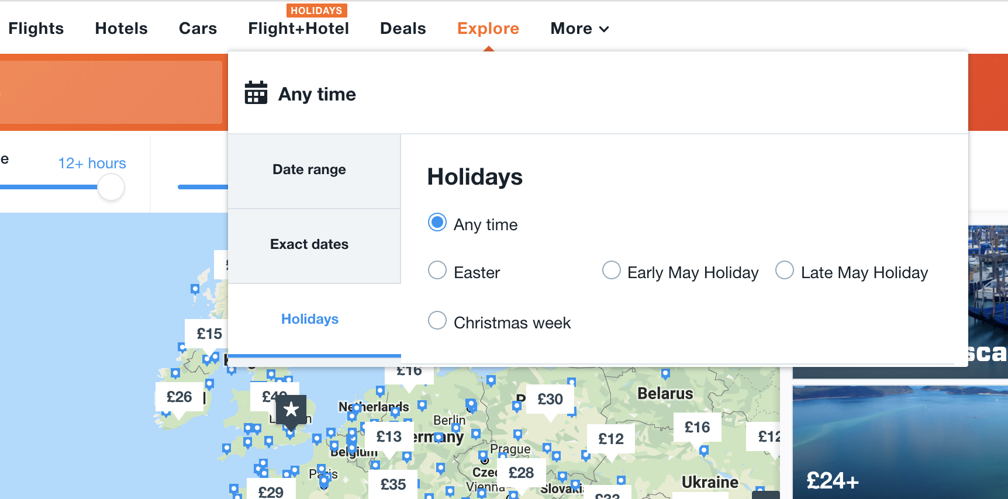Open the Date range tab

coord(309,169)
